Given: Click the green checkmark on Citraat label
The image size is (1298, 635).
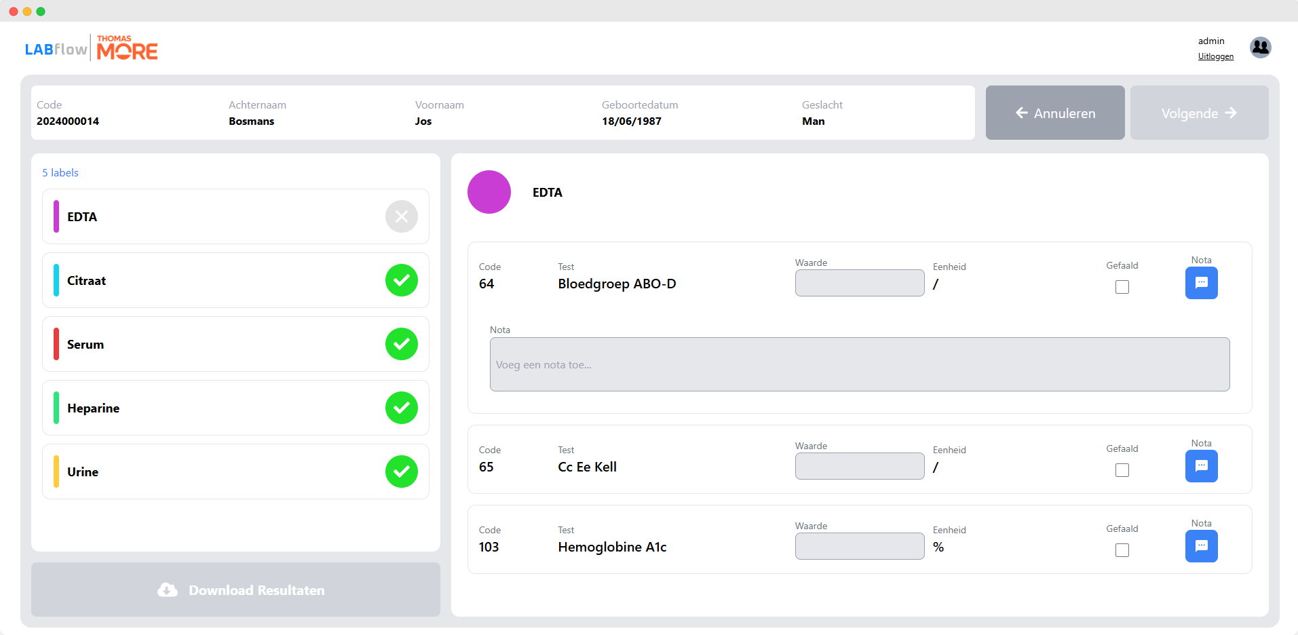Looking at the screenshot, I should coord(402,280).
